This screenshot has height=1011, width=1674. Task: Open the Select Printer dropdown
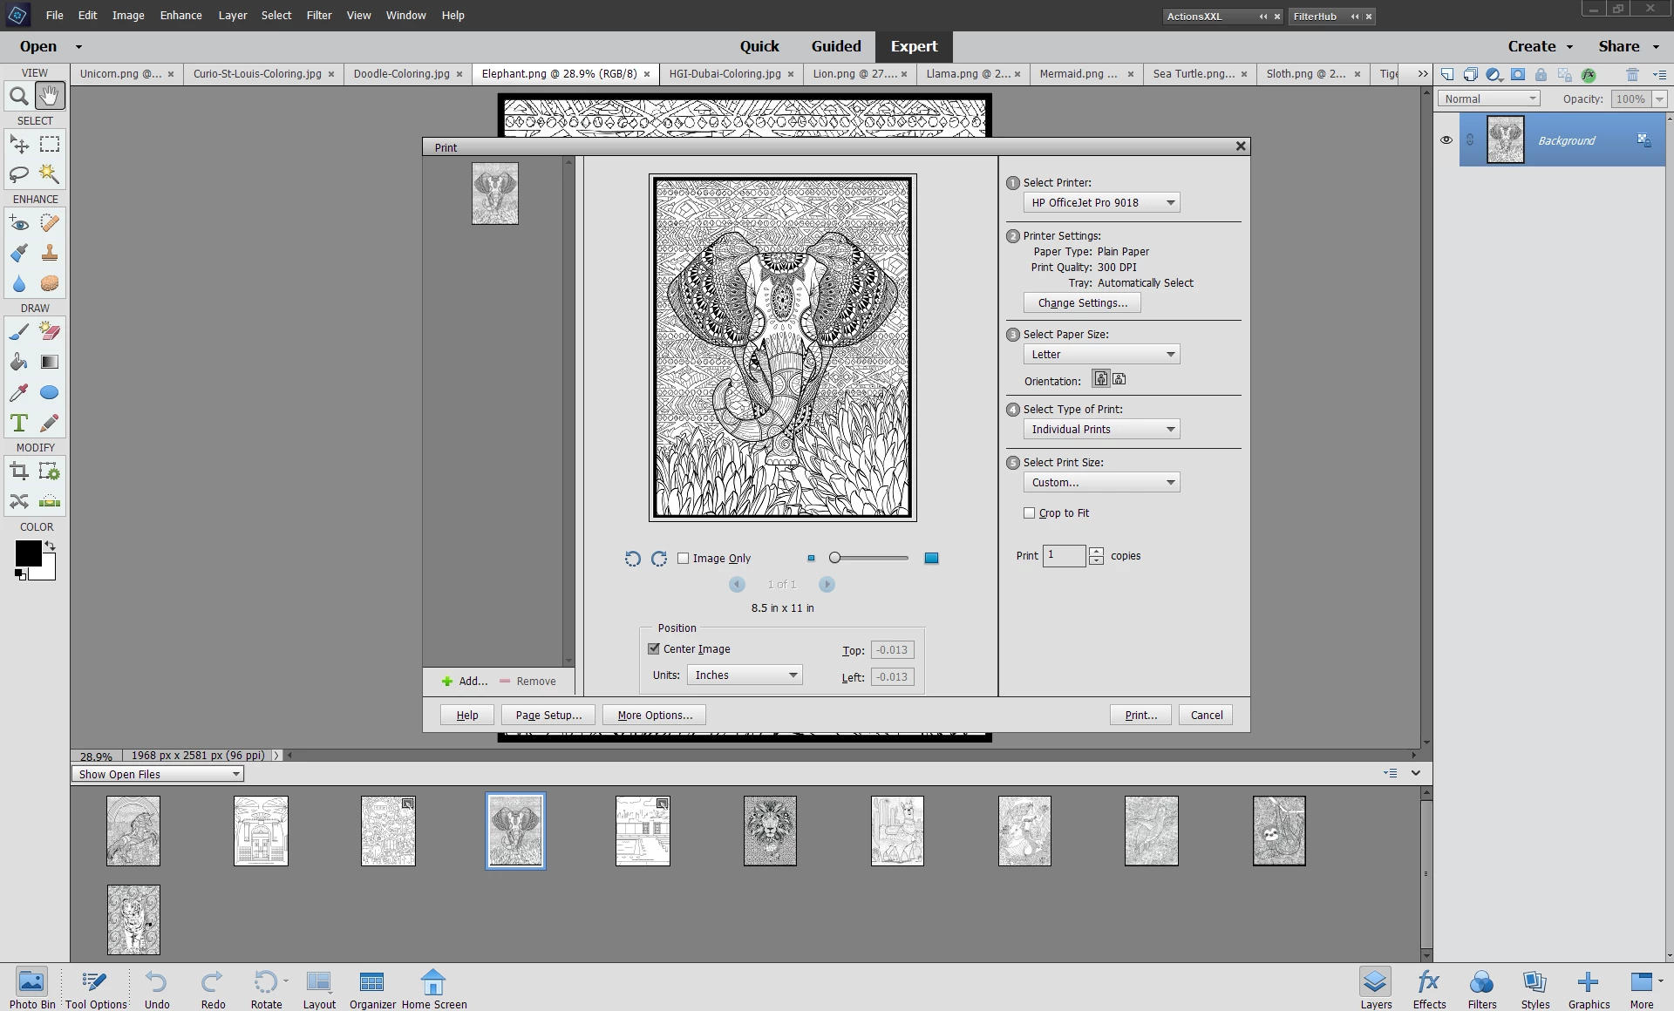[1101, 203]
